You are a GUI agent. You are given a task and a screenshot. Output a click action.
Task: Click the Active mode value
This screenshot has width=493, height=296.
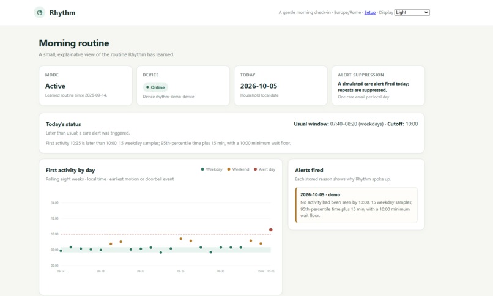[x=55, y=86]
